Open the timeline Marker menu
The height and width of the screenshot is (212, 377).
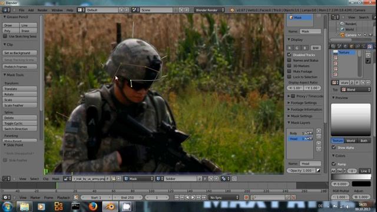coord(35,197)
